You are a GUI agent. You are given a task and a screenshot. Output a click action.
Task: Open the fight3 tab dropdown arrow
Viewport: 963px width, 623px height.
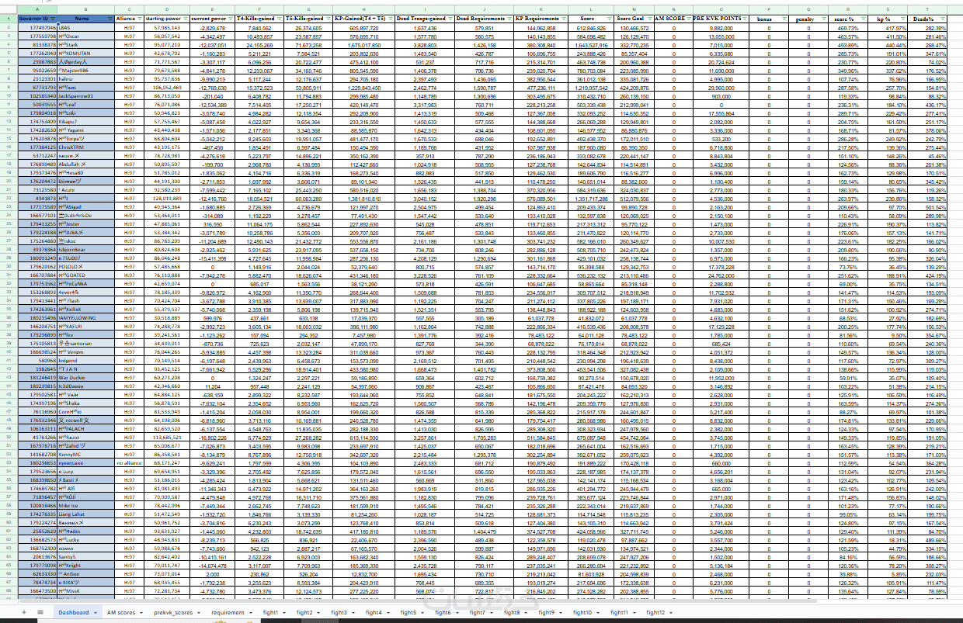click(x=353, y=613)
